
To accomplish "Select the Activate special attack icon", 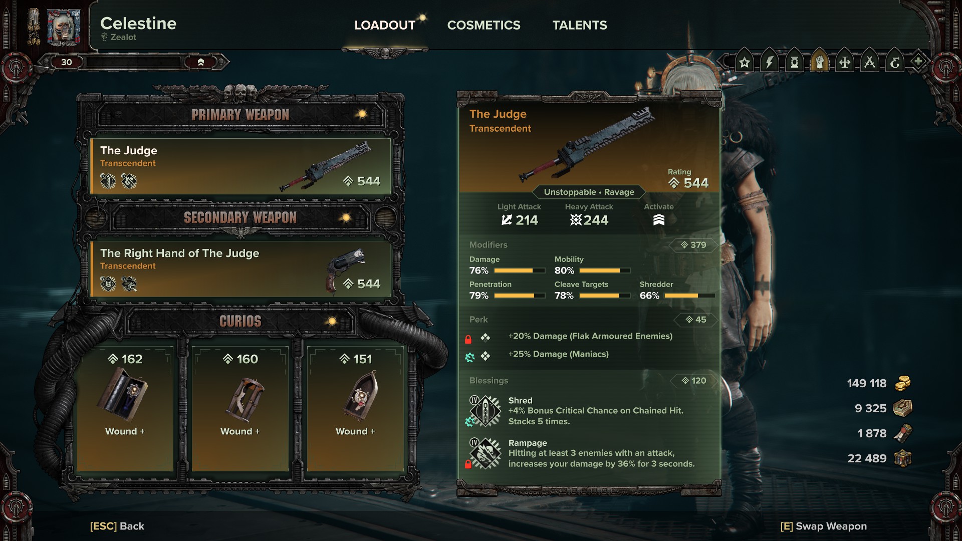I will [x=659, y=220].
